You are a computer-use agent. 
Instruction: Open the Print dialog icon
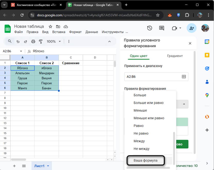coord(33,41)
